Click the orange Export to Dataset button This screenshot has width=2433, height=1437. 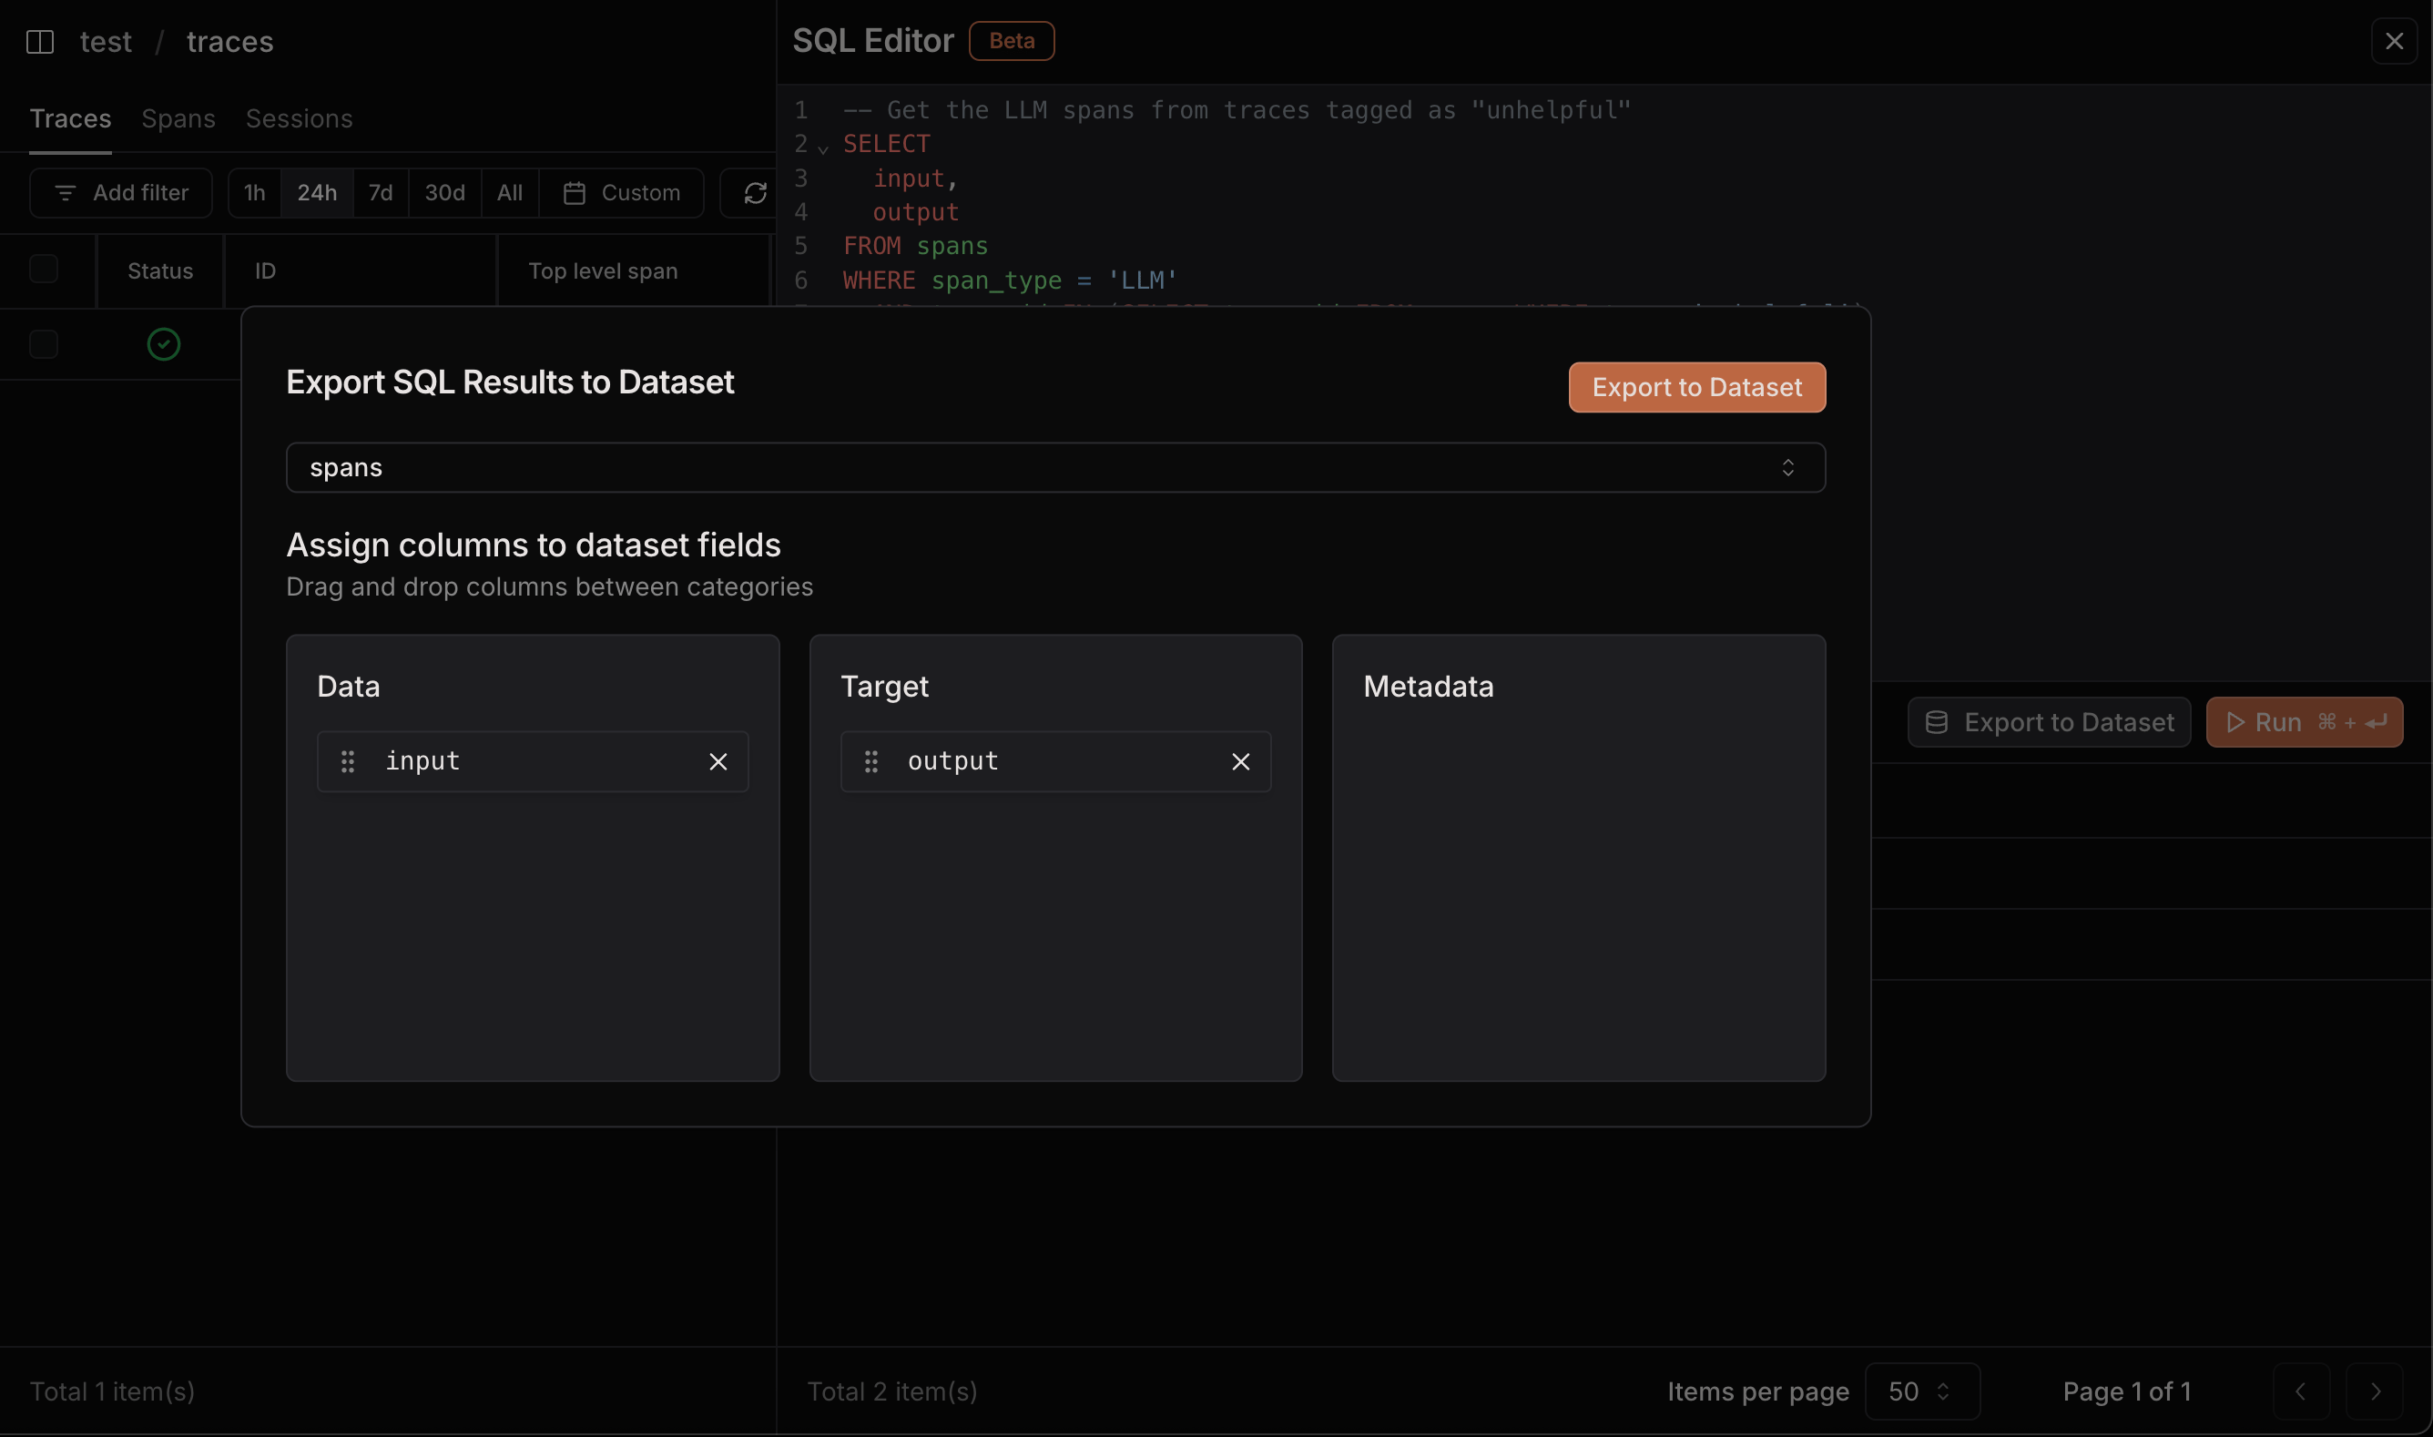1697,387
